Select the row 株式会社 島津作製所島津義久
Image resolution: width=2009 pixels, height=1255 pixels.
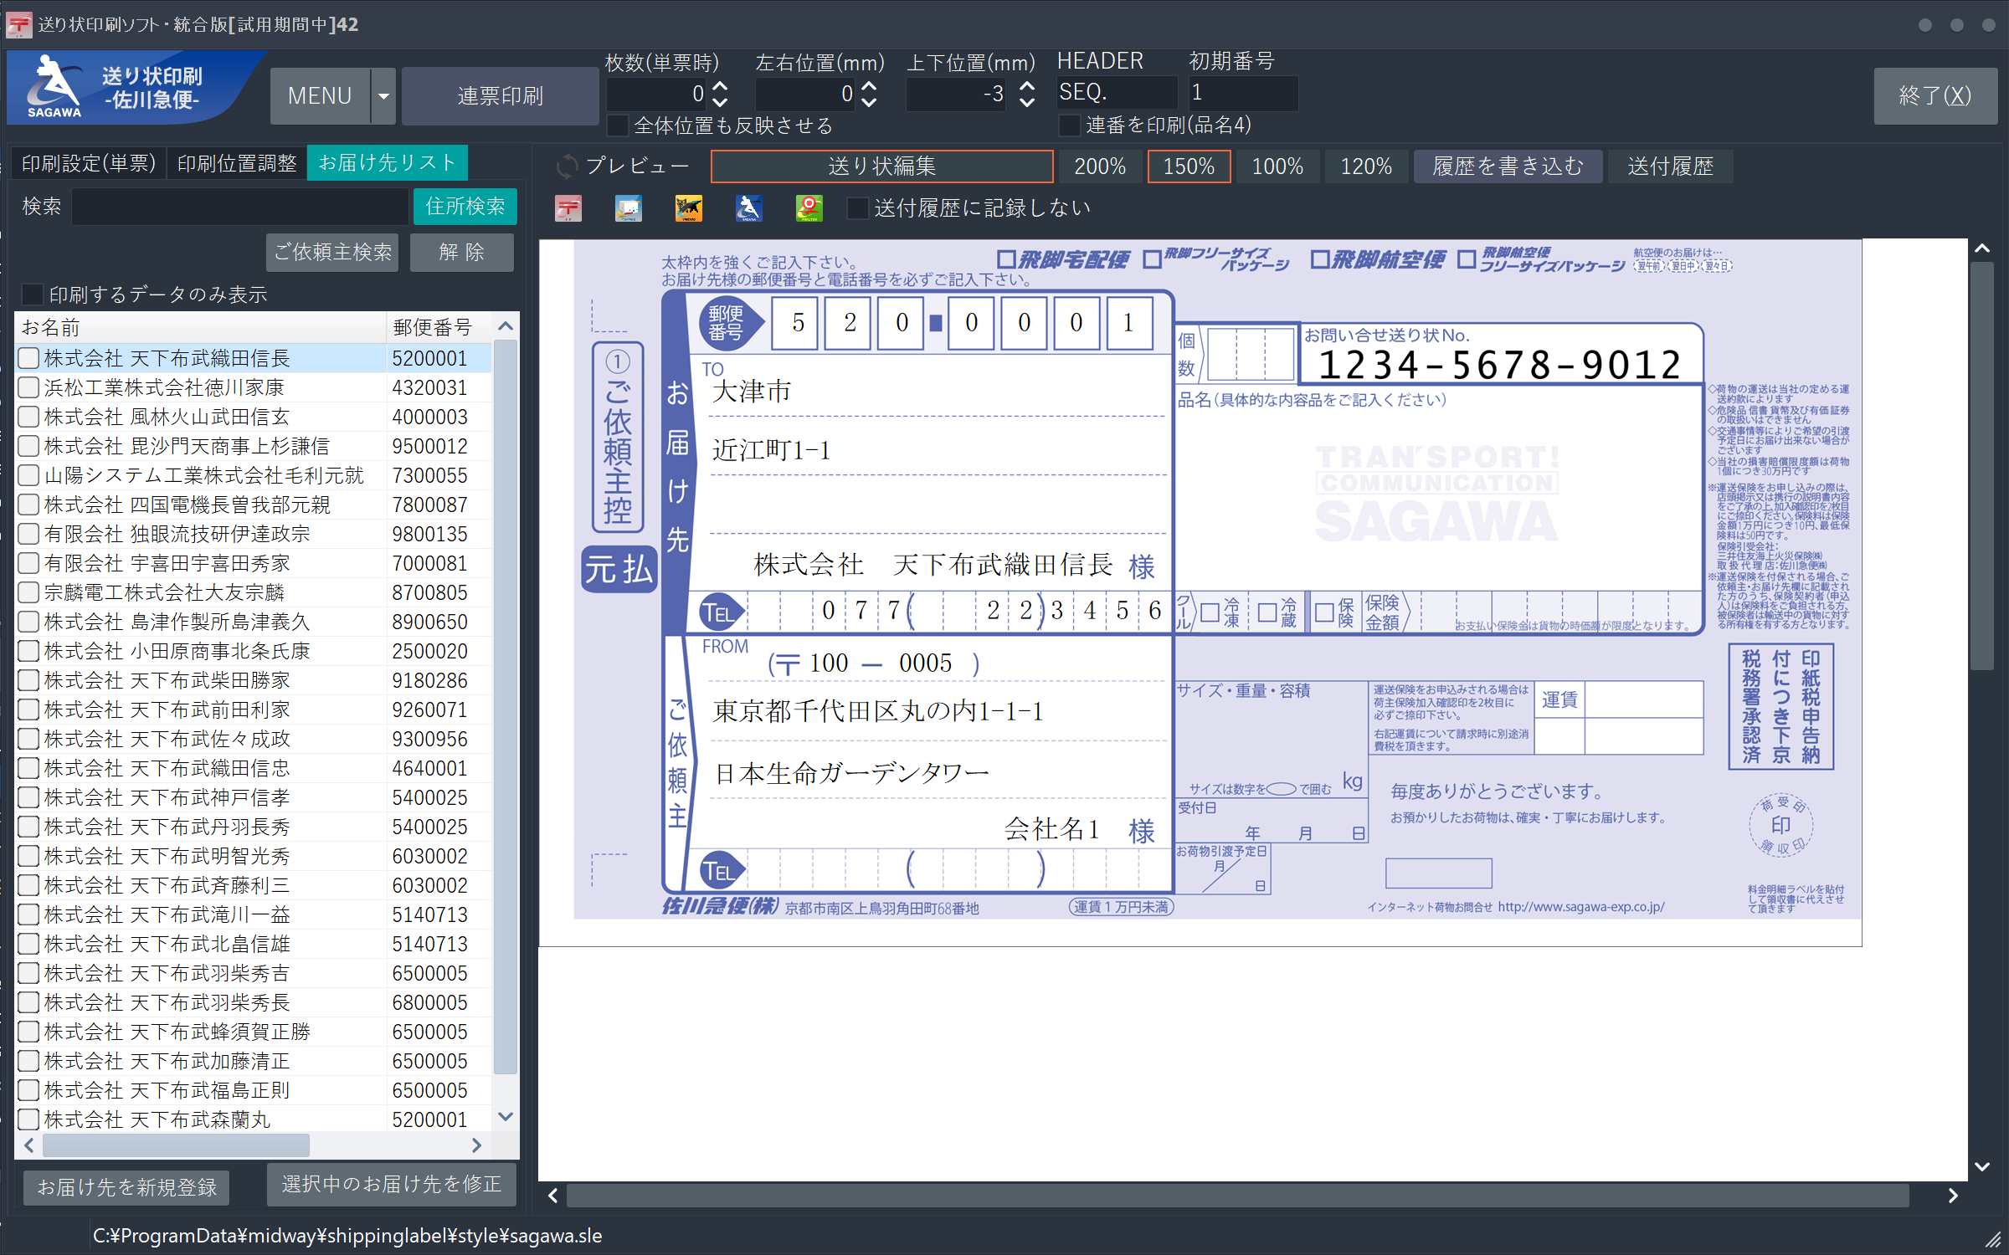click(254, 622)
